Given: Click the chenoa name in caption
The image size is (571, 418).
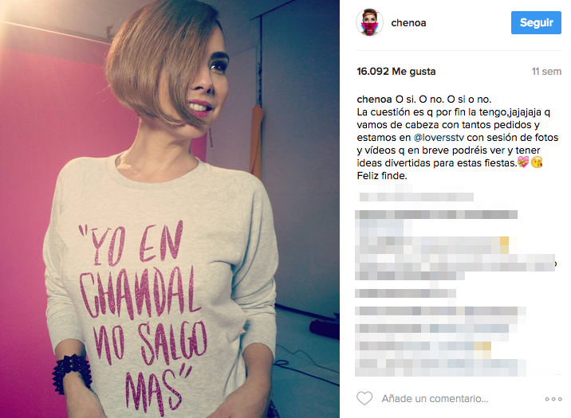Looking at the screenshot, I should [x=374, y=100].
